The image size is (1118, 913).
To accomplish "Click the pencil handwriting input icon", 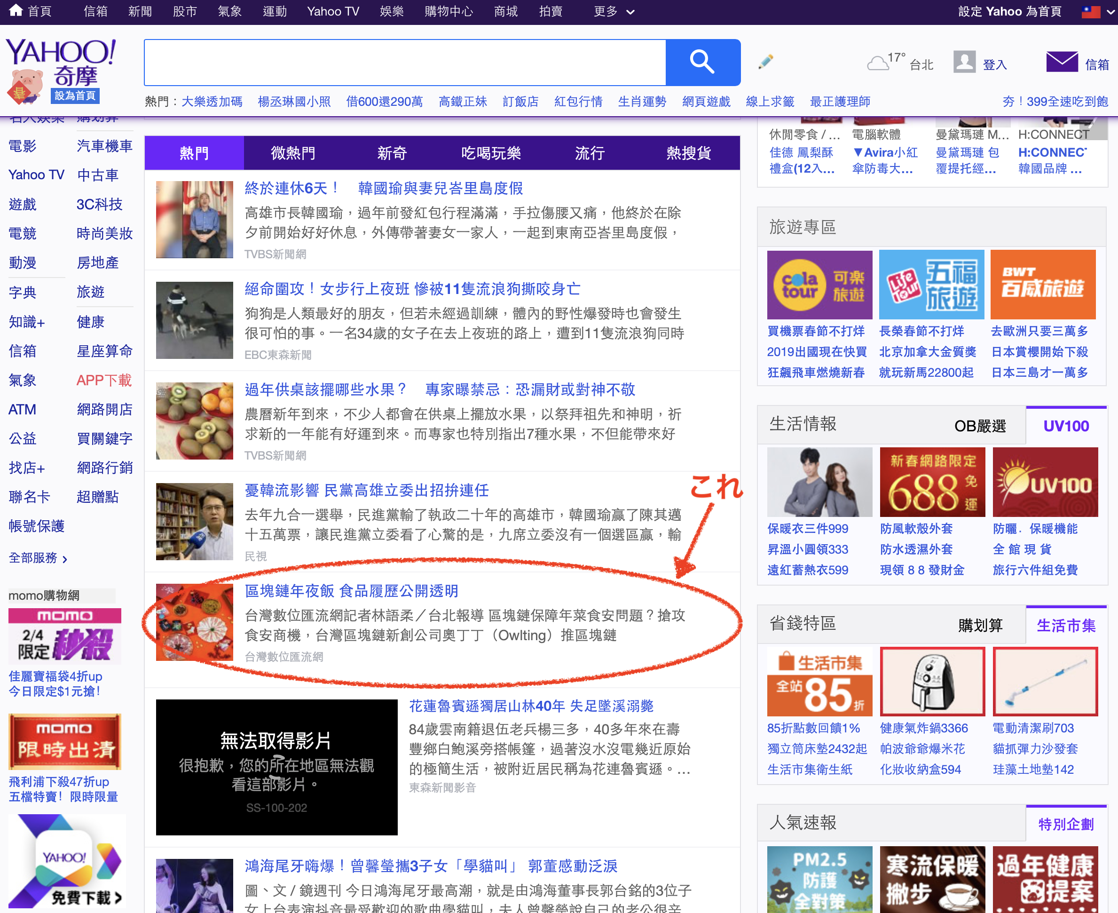I will (765, 62).
